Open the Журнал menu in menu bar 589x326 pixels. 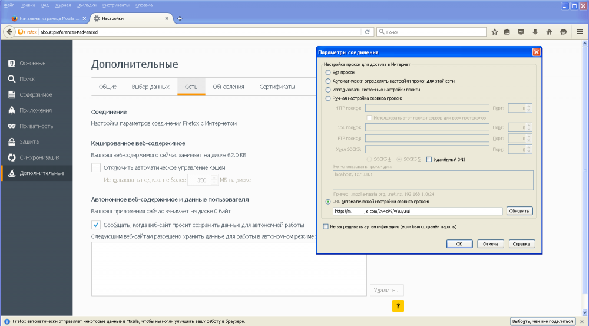63,5
